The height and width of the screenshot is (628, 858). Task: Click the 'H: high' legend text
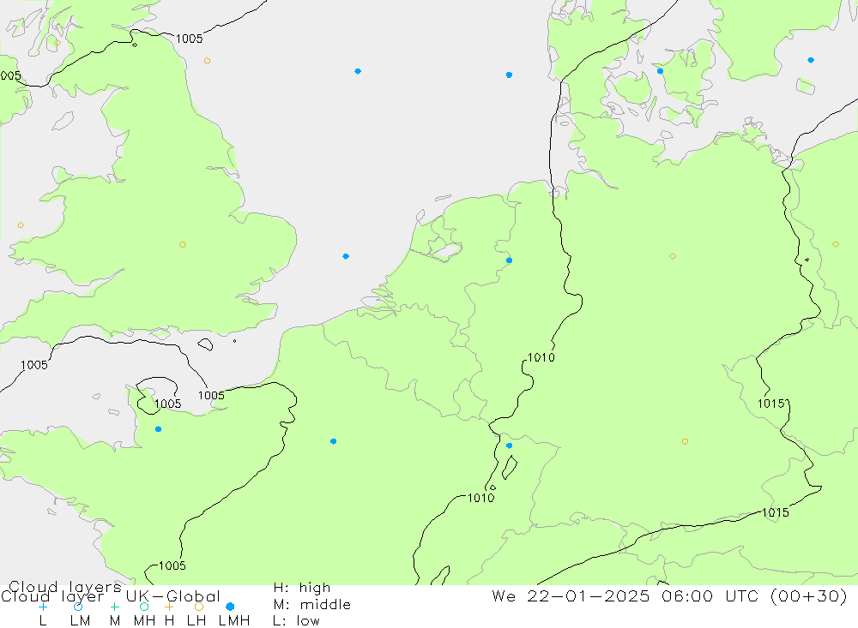point(302,588)
